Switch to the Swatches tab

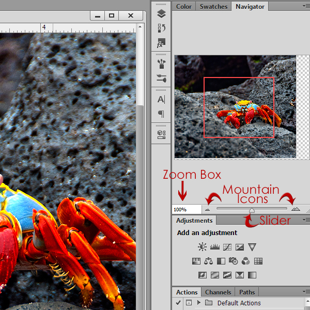pos(213,7)
